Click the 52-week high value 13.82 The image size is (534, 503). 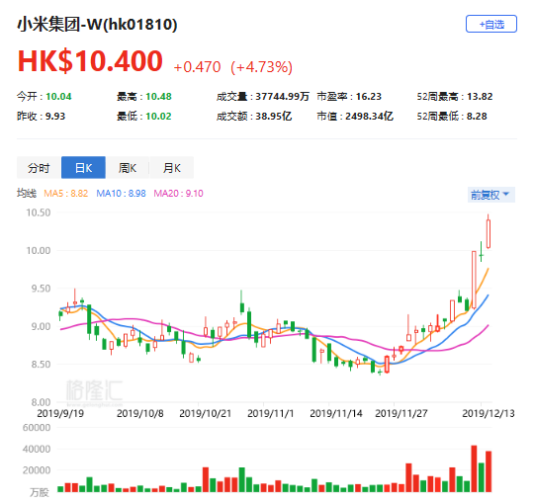[480, 97]
